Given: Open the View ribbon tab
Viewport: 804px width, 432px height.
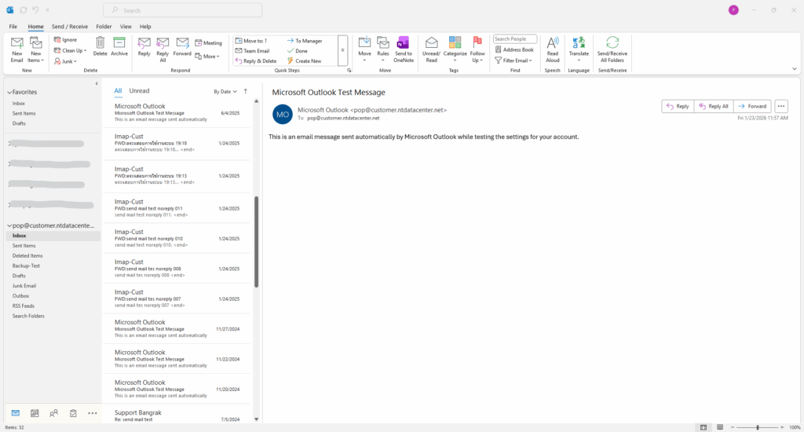Looking at the screenshot, I should click(126, 26).
